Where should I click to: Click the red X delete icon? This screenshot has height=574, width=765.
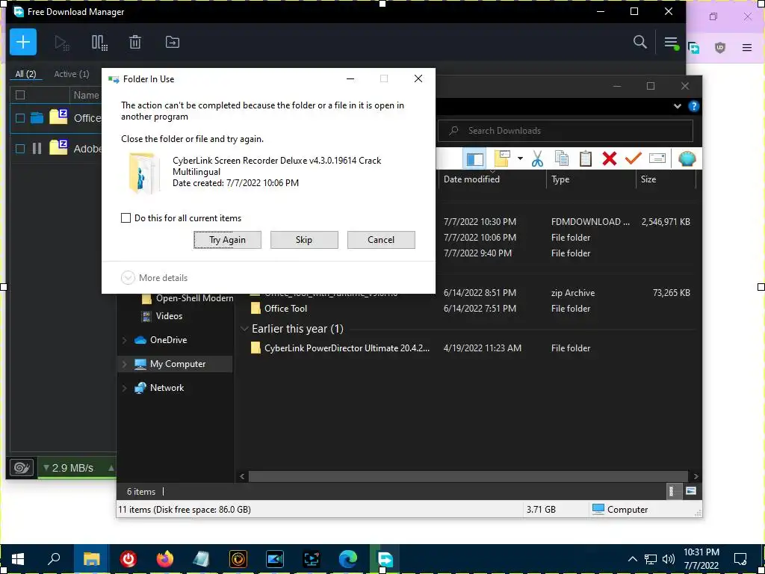click(x=610, y=158)
